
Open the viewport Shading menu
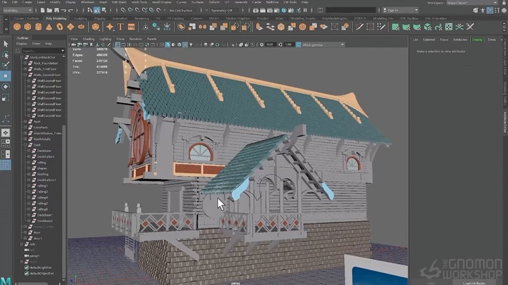[88, 39]
